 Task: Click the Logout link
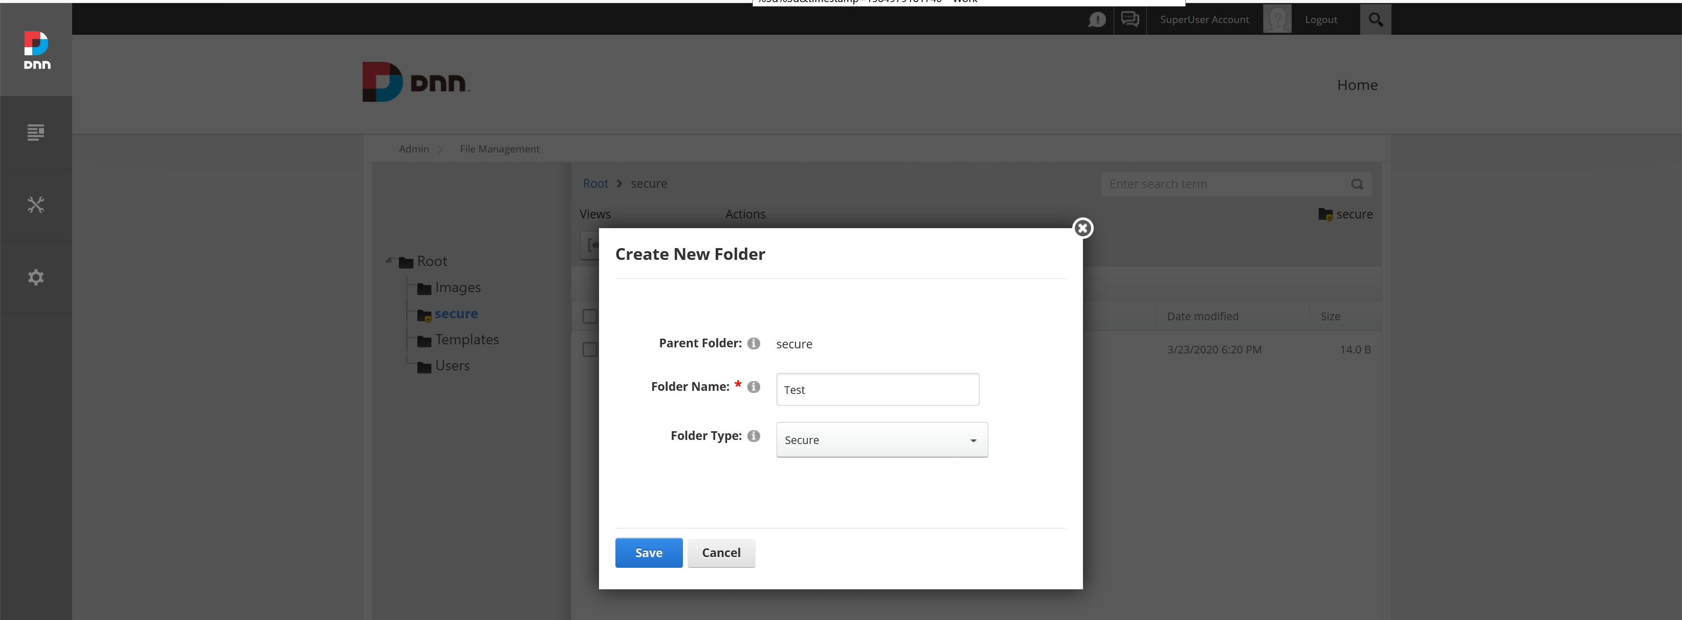pos(1320,19)
